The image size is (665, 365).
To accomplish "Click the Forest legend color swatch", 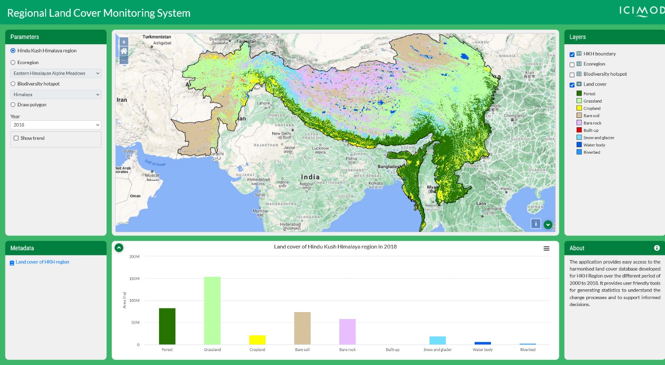I will [579, 94].
